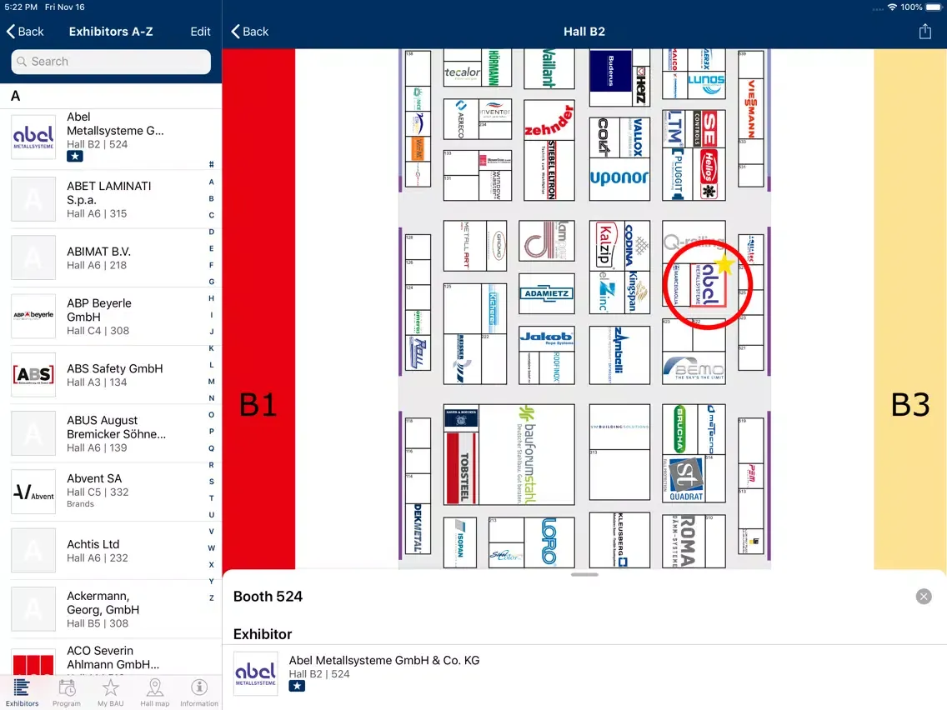Screen dimensions: 947x710
Task: Open the My BAU favorites tab
Action: click(x=111, y=692)
